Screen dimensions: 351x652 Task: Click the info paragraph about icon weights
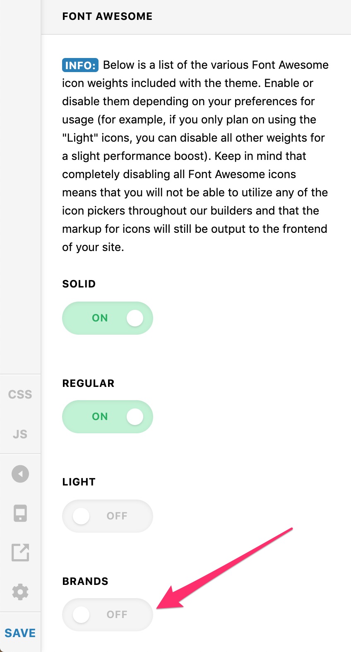pyautogui.click(x=195, y=156)
